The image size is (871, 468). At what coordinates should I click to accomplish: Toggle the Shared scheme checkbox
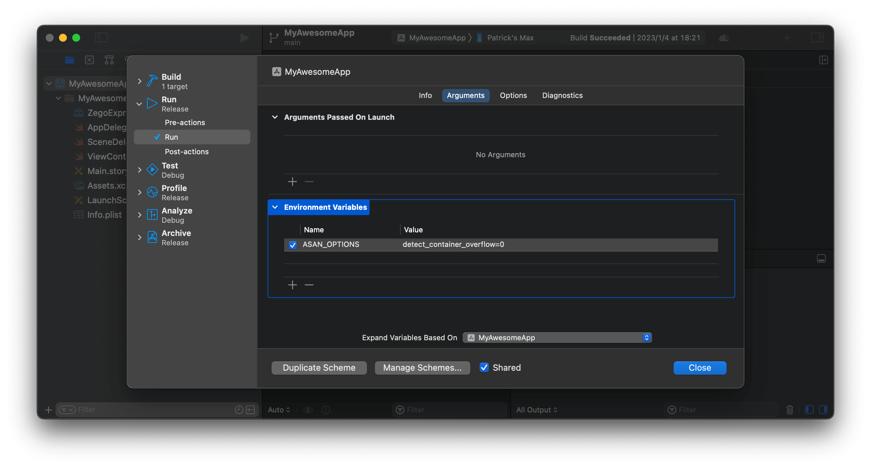pyautogui.click(x=484, y=367)
